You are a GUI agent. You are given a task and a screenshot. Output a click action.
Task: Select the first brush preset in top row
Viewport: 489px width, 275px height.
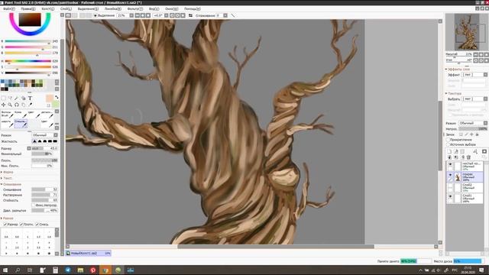7,114
